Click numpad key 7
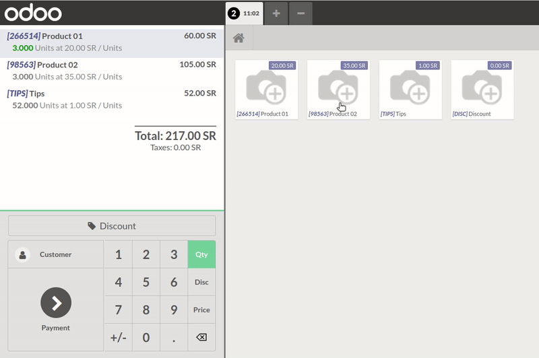The image size is (539, 358). pyautogui.click(x=119, y=310)
